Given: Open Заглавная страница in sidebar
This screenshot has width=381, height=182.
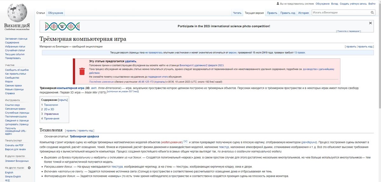Looking at the screenshot, I should click(16, 39).
